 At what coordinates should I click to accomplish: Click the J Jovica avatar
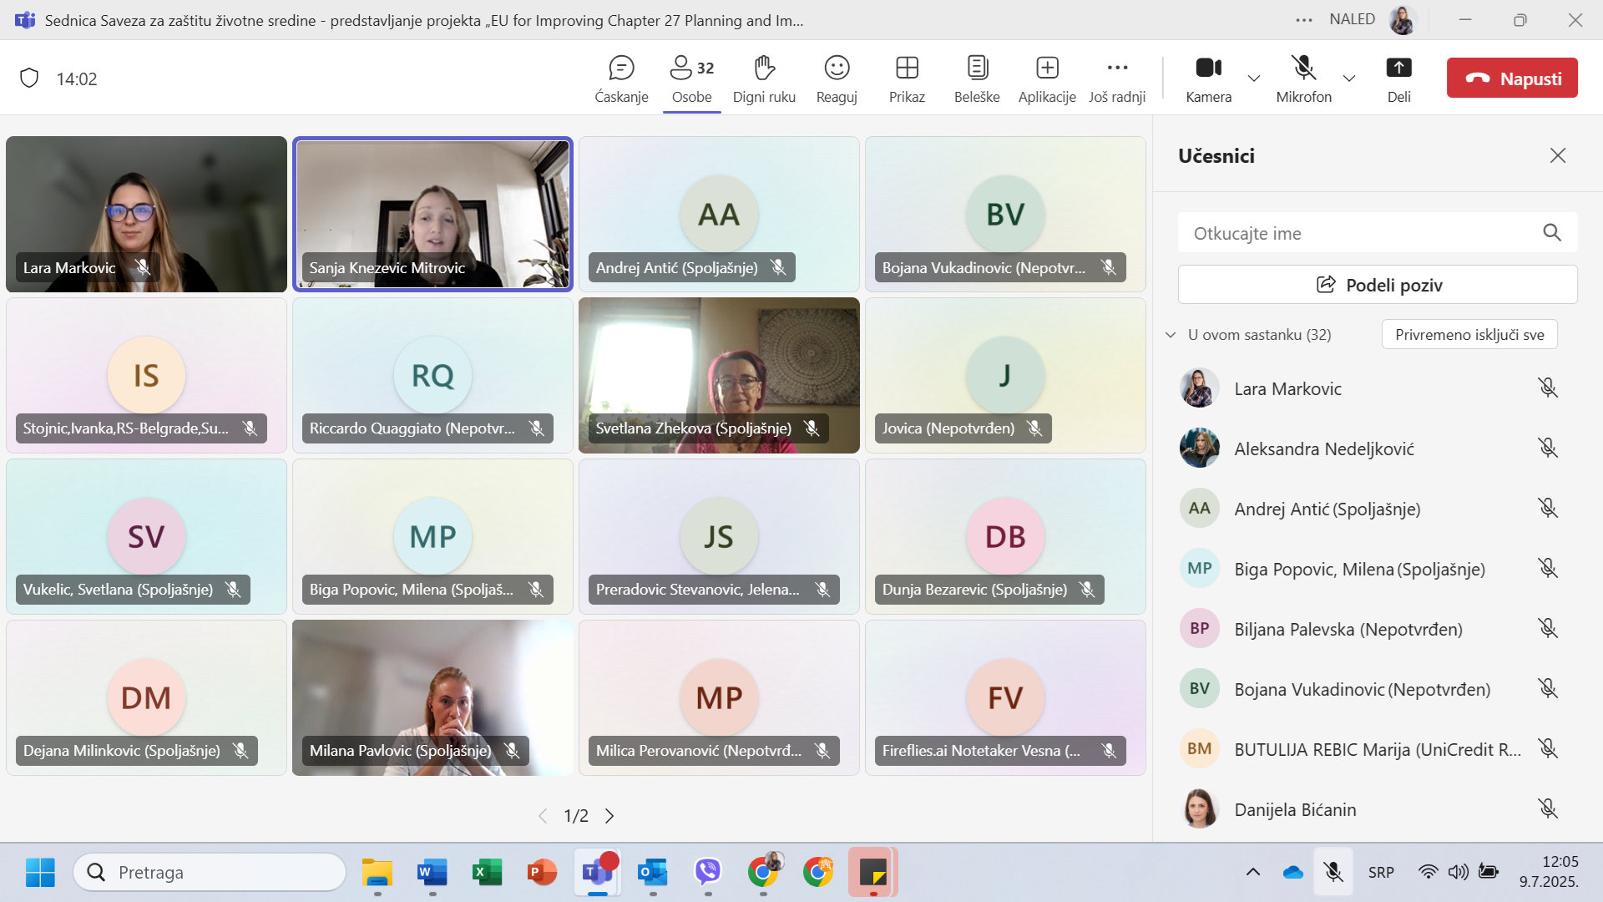pyautogui.click(x=1005, y=375)
